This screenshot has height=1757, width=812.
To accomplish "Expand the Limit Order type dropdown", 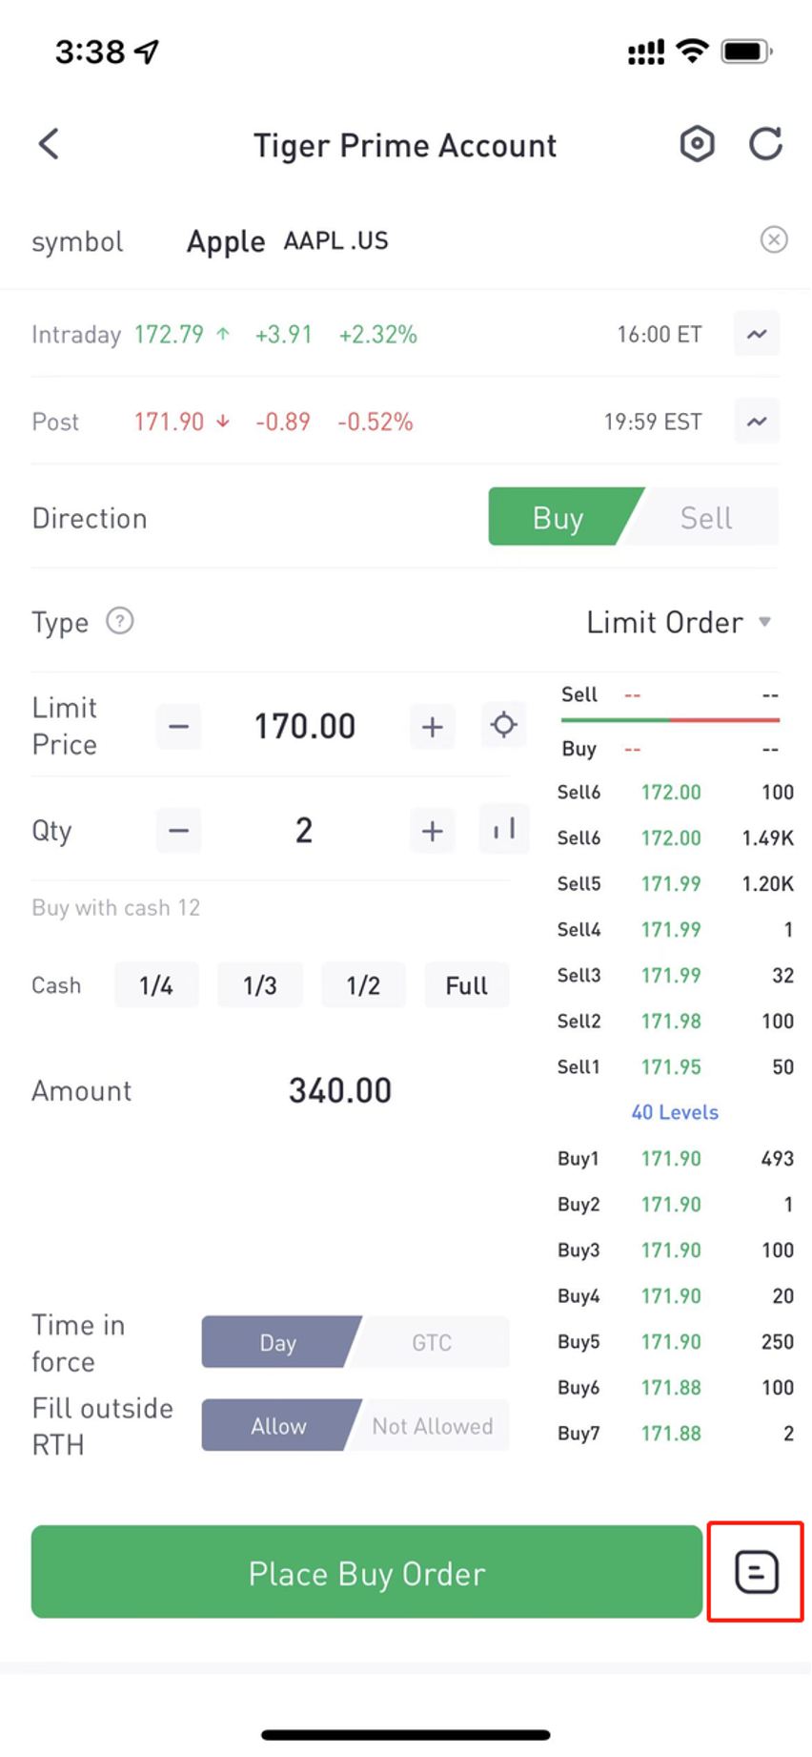I will point(679,622).
